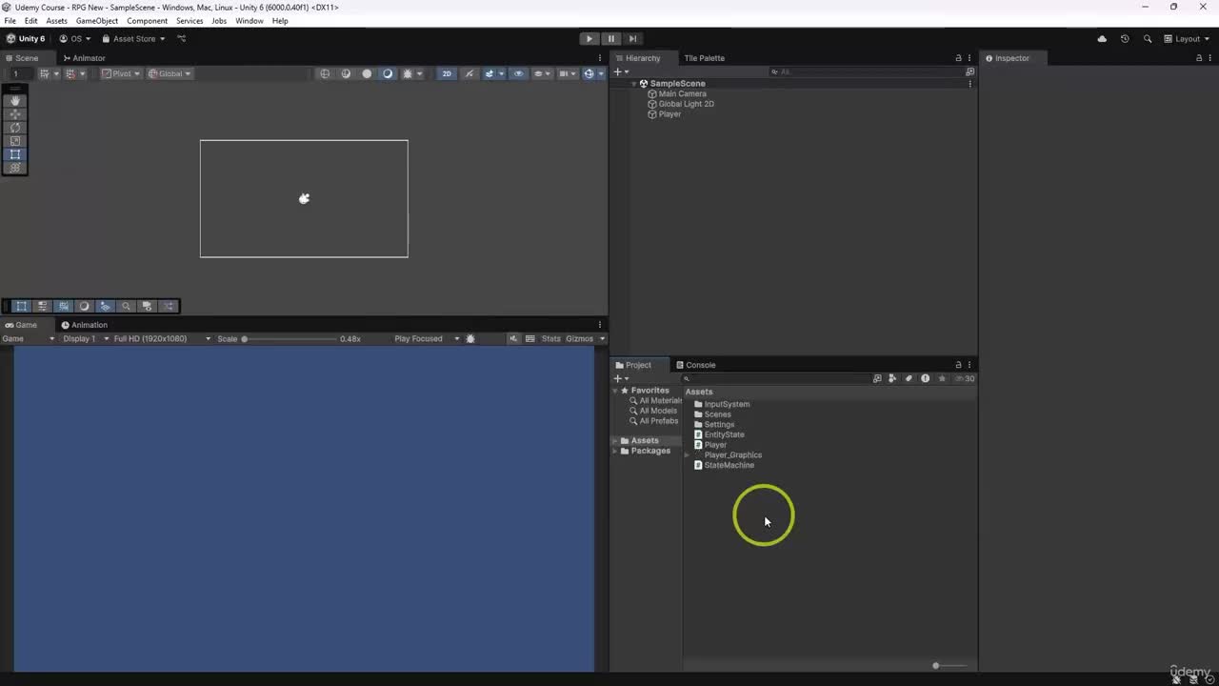Open Unity cloud services icon
The height and width of the screenshot is (686, 1219).
1102,39
